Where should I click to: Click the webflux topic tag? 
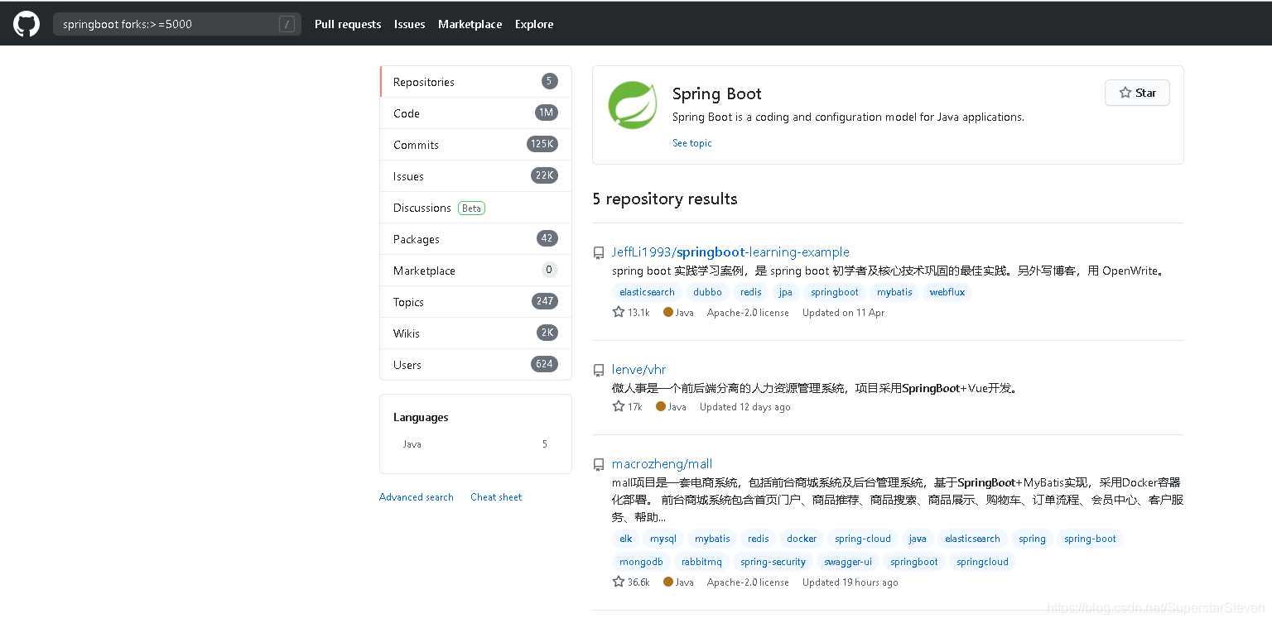coord(947,292)
